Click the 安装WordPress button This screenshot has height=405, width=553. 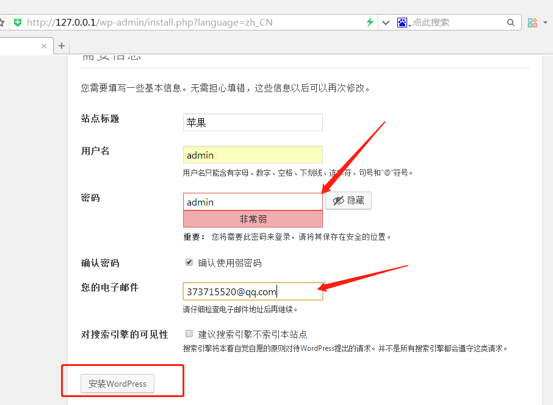click(x=117, y=384)
